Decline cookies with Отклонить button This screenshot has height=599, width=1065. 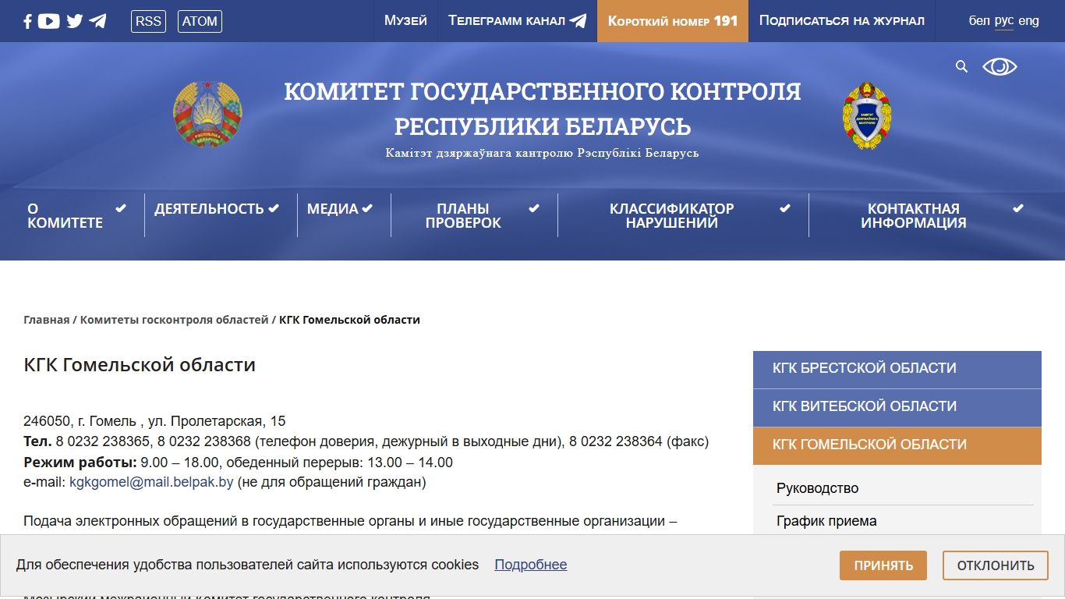pos(996,565)
